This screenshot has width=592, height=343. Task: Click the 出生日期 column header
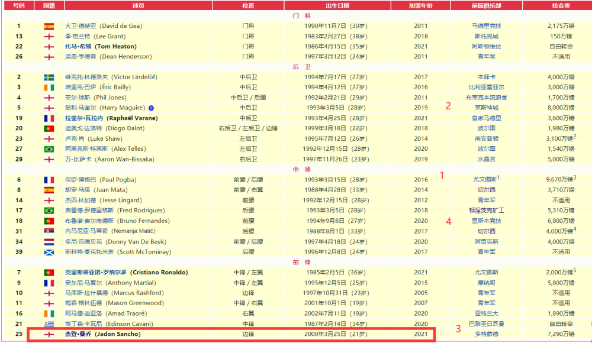[x=337, y=6]
